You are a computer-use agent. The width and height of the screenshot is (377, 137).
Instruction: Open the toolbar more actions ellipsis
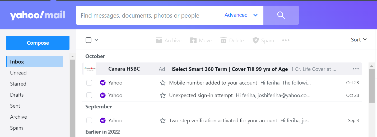pyautogui.click(x=286, y=40)
